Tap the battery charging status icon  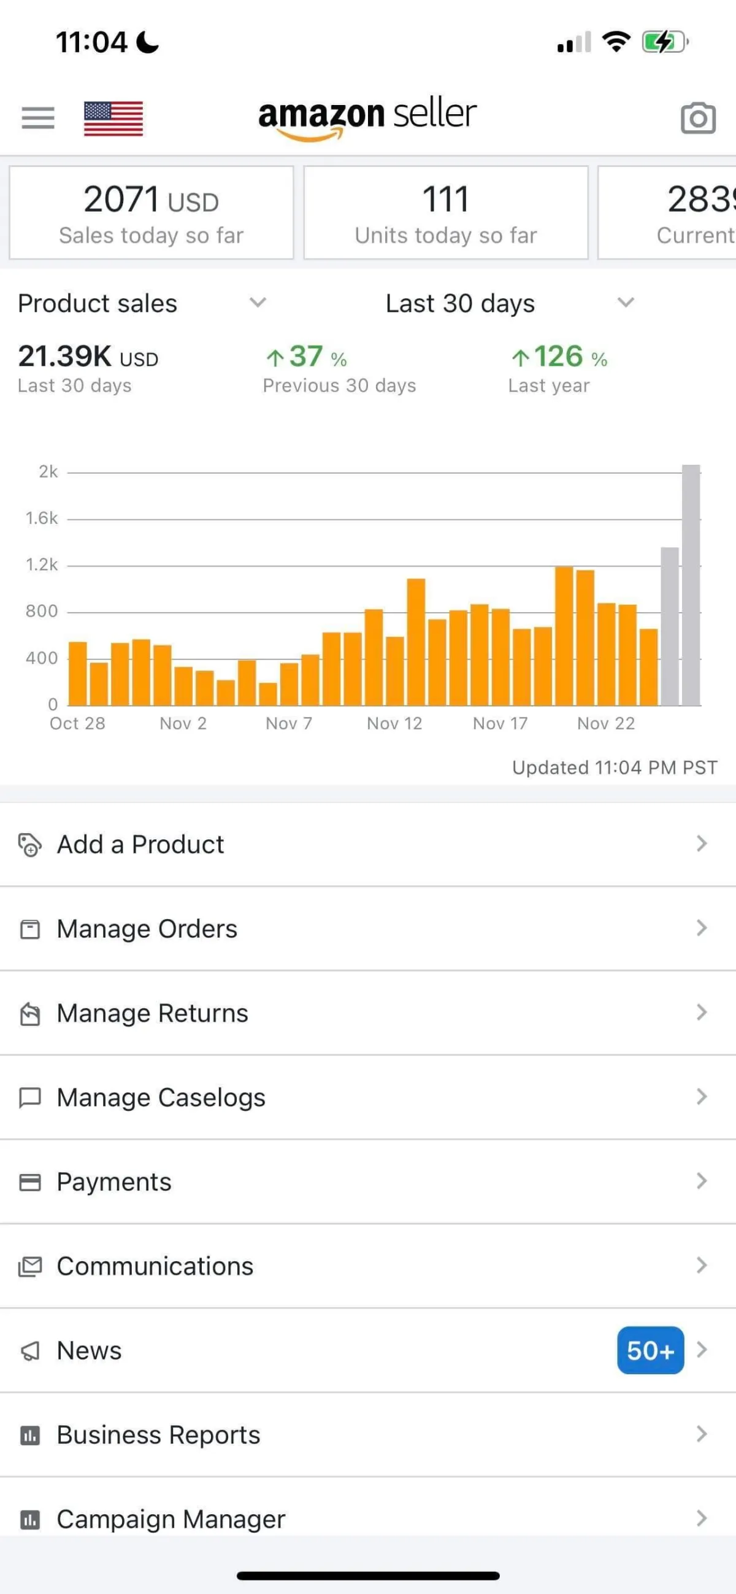tap(664, 42)
